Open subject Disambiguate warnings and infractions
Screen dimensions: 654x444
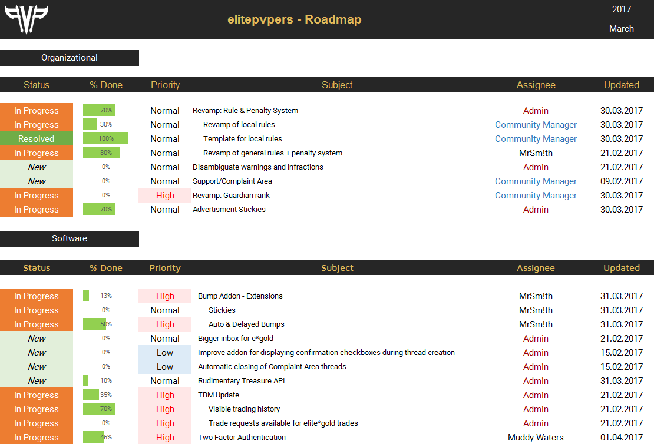click(x=257, y=167)
